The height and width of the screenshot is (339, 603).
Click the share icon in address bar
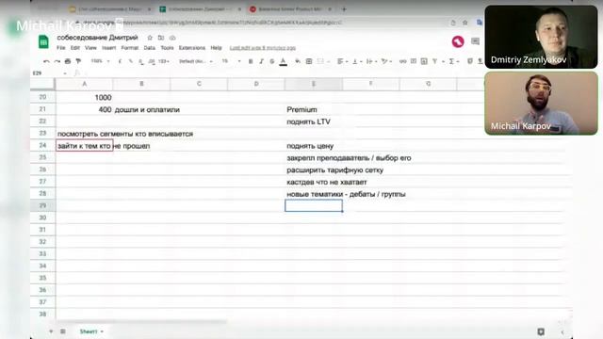[453, 23]
